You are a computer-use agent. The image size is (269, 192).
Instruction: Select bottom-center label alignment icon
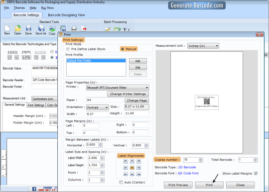pos(132,174)
